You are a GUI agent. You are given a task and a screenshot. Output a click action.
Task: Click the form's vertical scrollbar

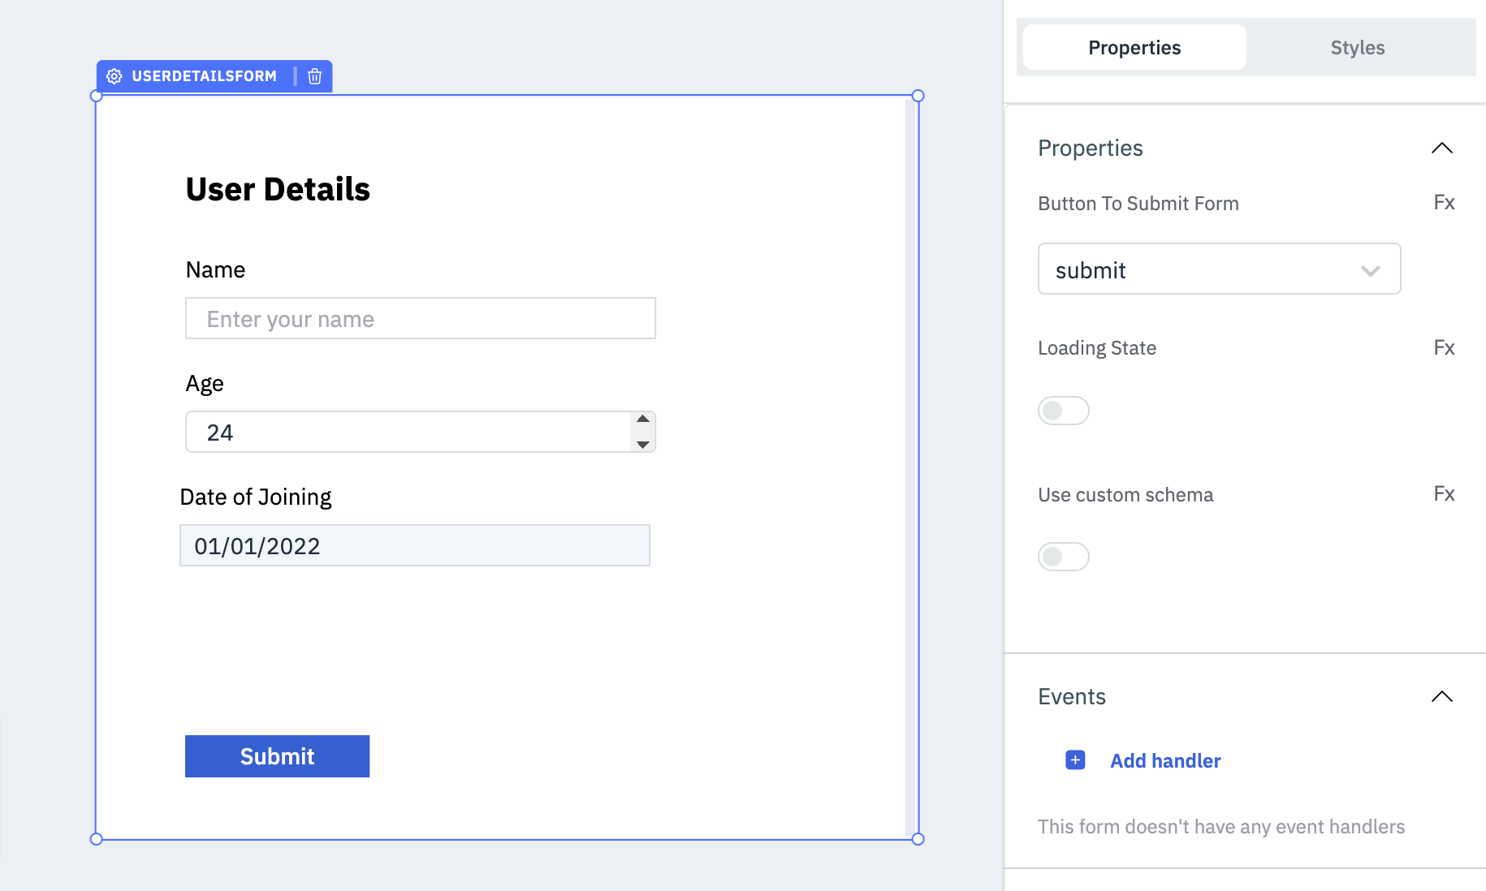click(909, 467)
